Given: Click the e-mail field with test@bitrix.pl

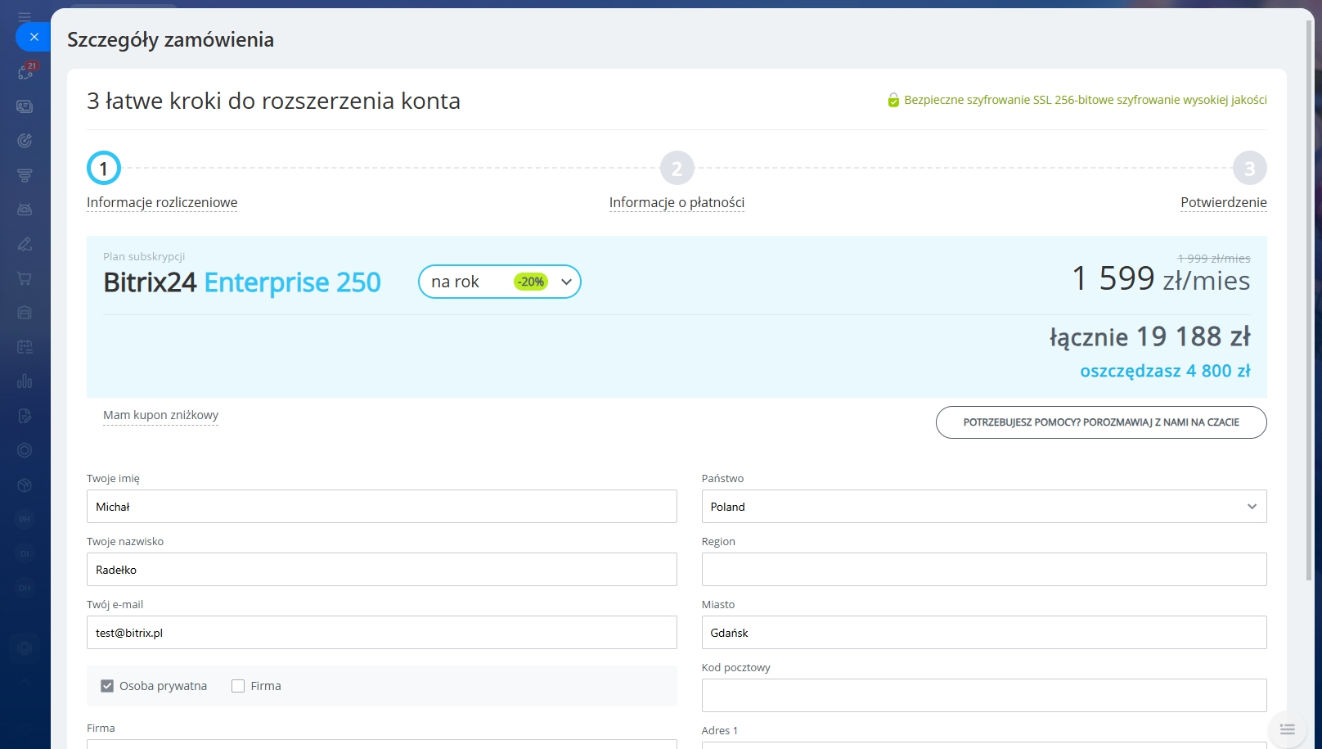Looking at the screenshot, I should coord(382,633).
